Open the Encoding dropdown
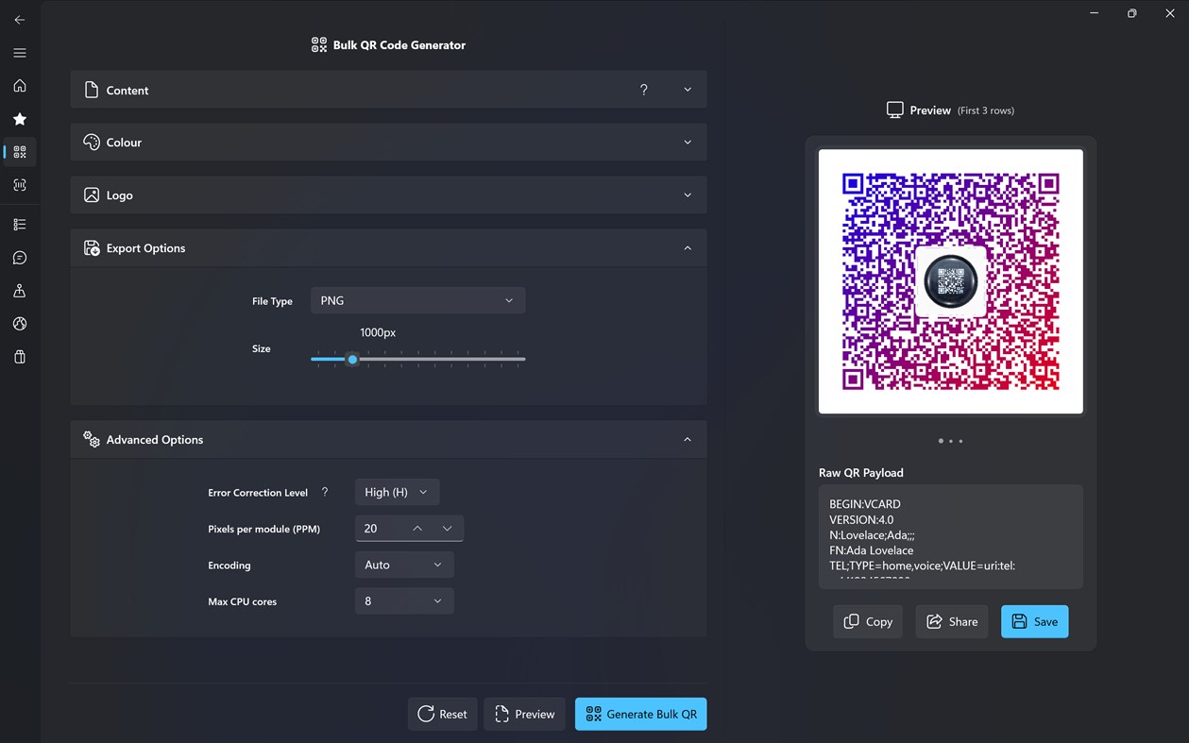This screenshot has width=1189, height=743. (404, 563)
